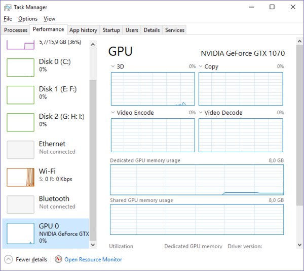The image size is (304, 271).
Task: Select the Bluetooth entry in sidebar
Action: coord(46,205)
